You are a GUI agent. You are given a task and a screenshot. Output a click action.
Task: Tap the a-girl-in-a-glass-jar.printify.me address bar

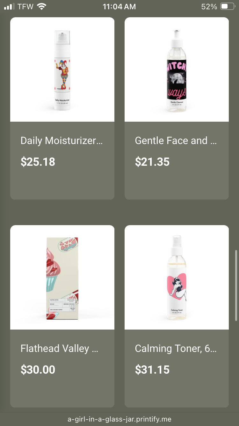click(x=119, y=419)
